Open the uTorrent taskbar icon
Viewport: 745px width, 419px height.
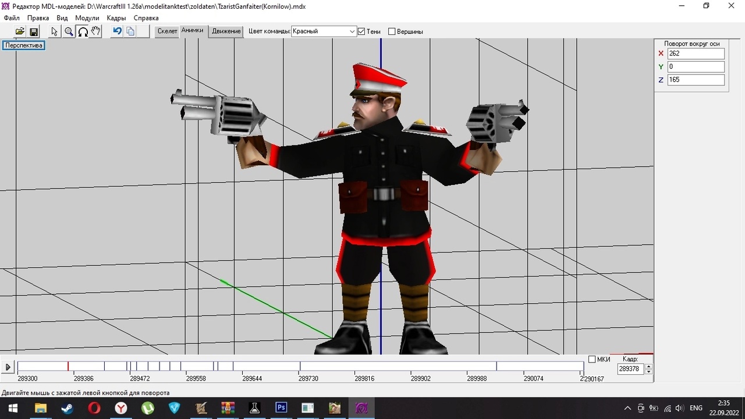pos(147,408)
